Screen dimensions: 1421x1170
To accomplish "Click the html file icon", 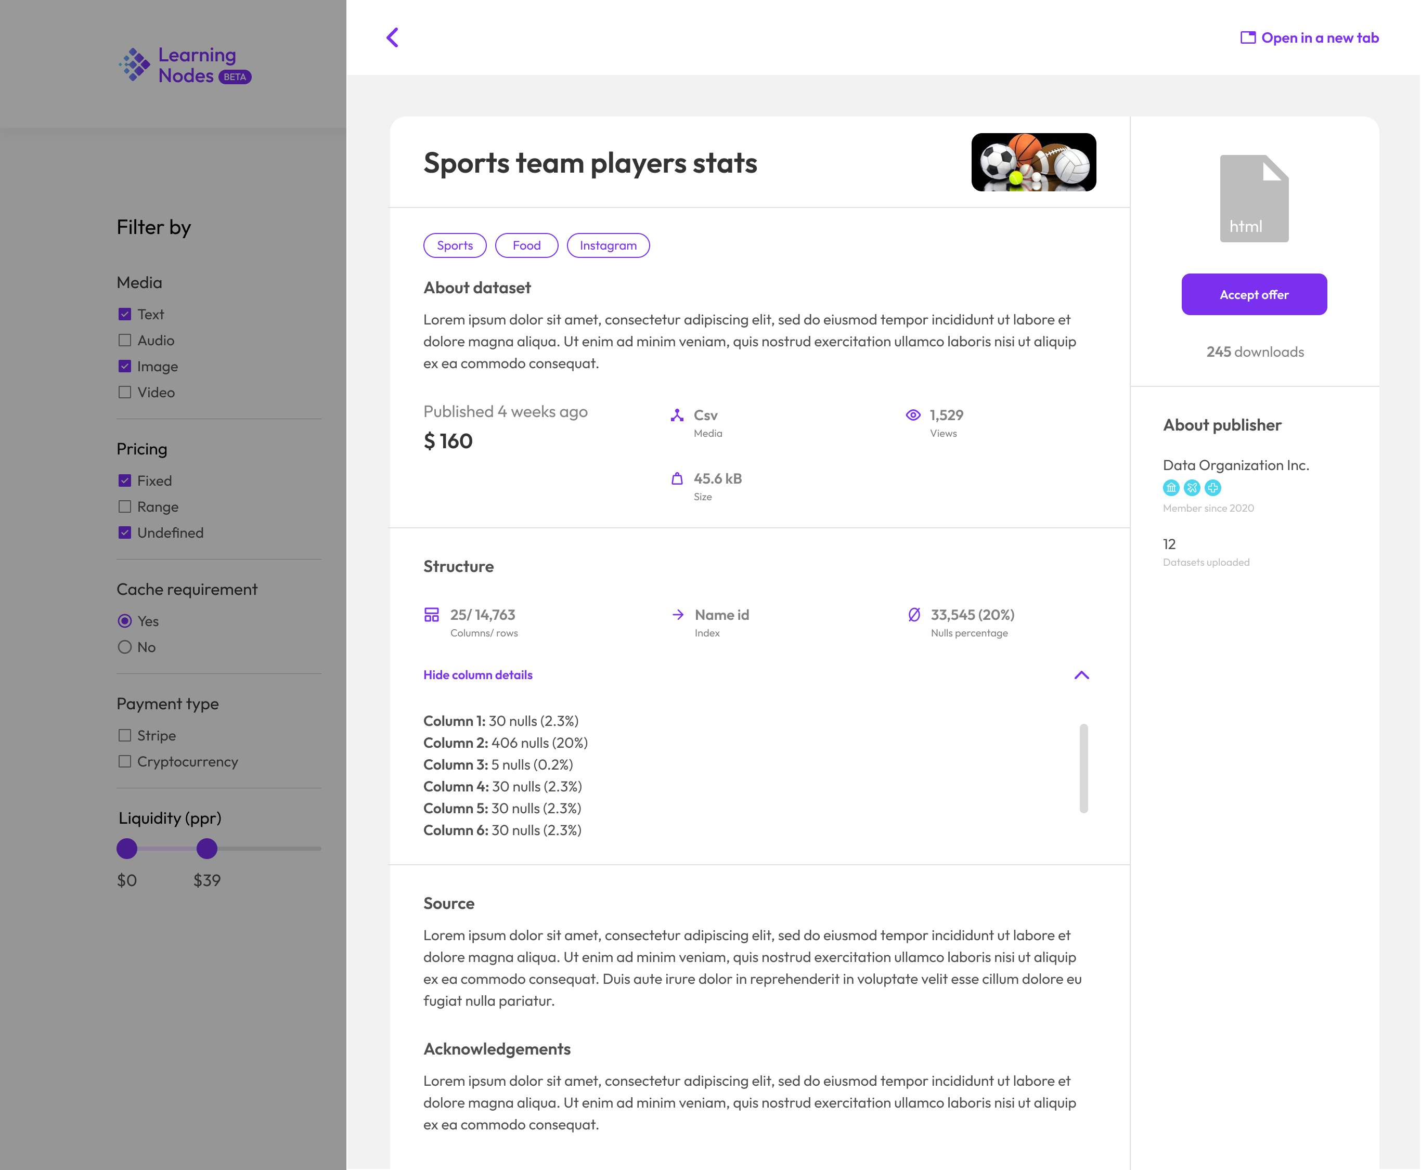I will coord(1254,198).
